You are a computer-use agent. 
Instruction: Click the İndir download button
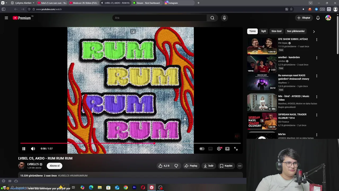click(208, 166)
